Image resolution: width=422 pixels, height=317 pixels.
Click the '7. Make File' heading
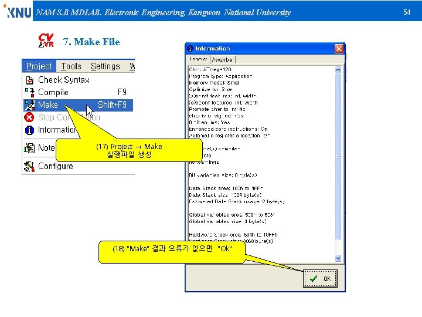coord(91,42)
